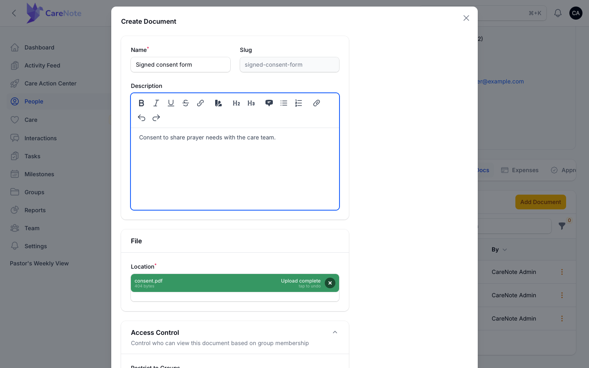
Task: Click into the description text area
Action: 235,168
